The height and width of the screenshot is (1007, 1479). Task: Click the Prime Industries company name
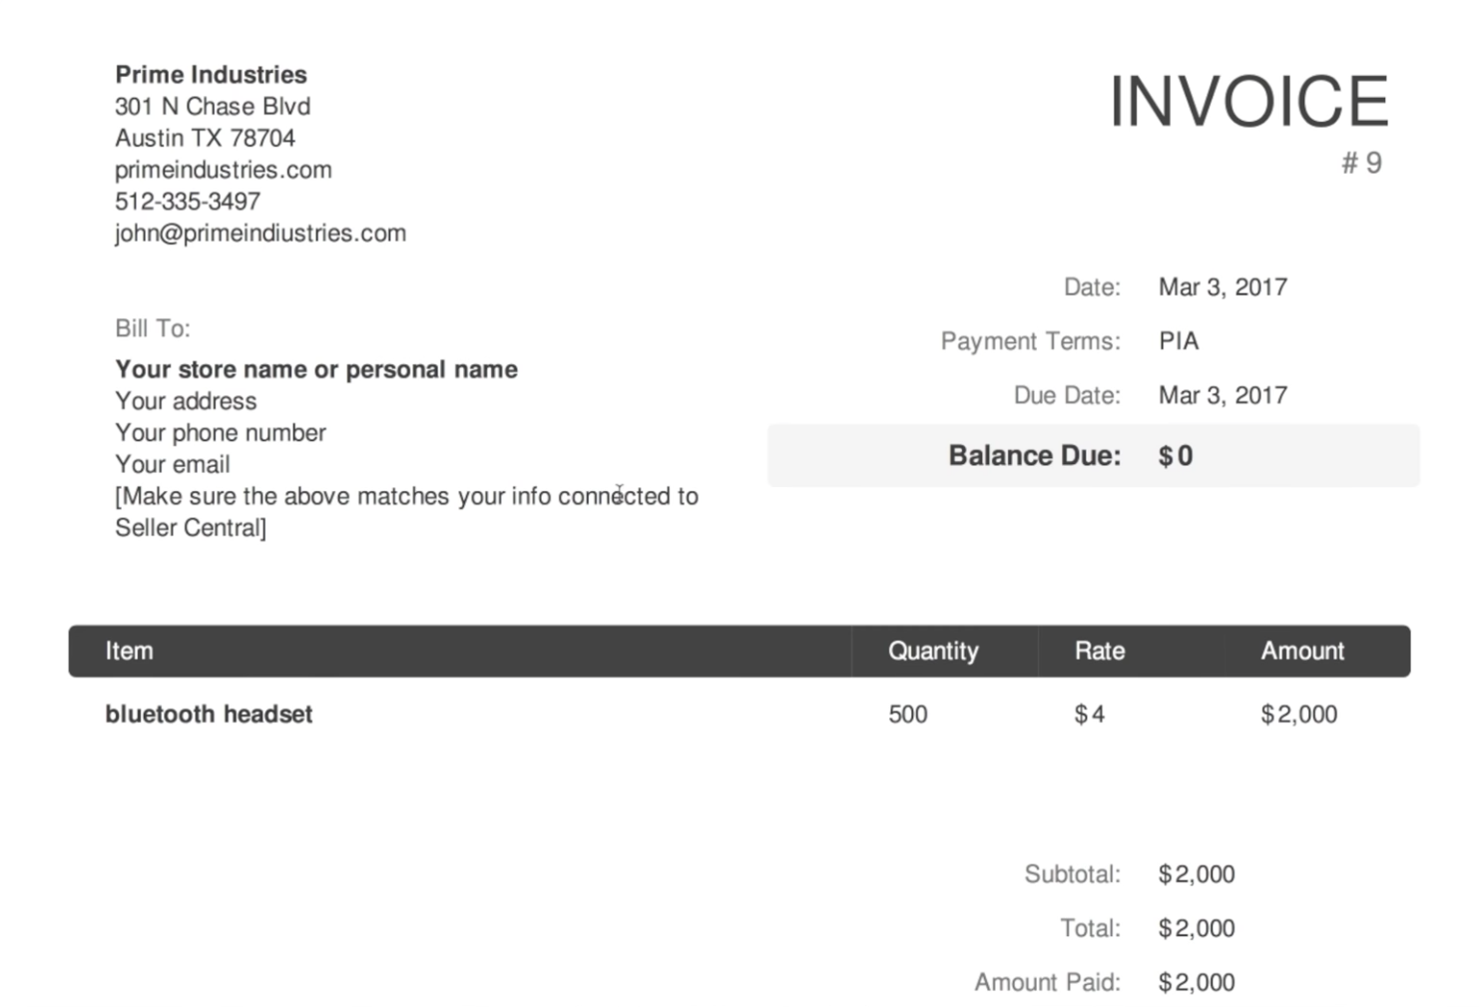[x=211, y=75]
